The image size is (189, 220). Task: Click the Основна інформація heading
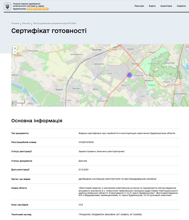[x=37, y=121]
